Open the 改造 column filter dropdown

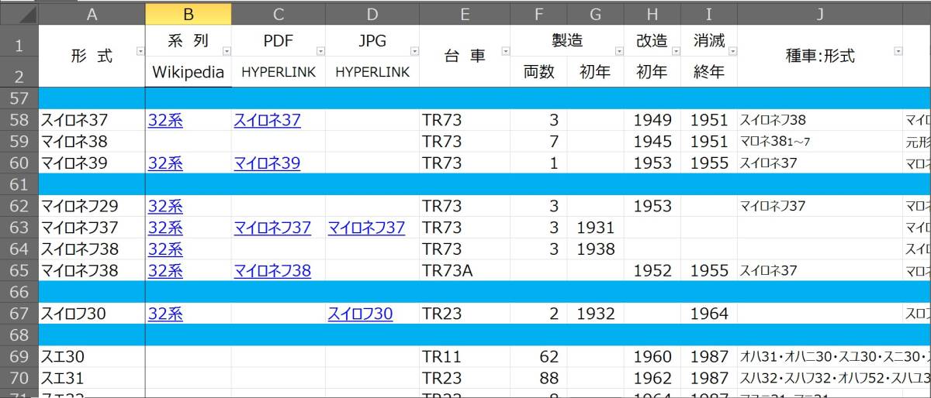[x=676, y=52]
